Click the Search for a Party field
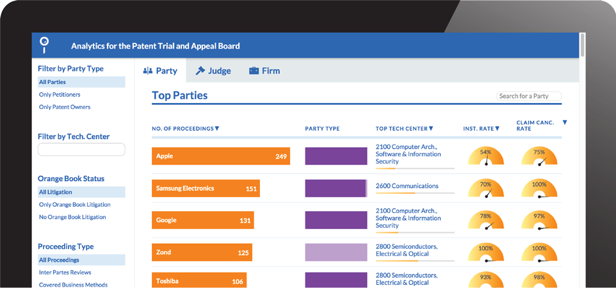Viewport: 616px width, 288px height. [528, 96]
